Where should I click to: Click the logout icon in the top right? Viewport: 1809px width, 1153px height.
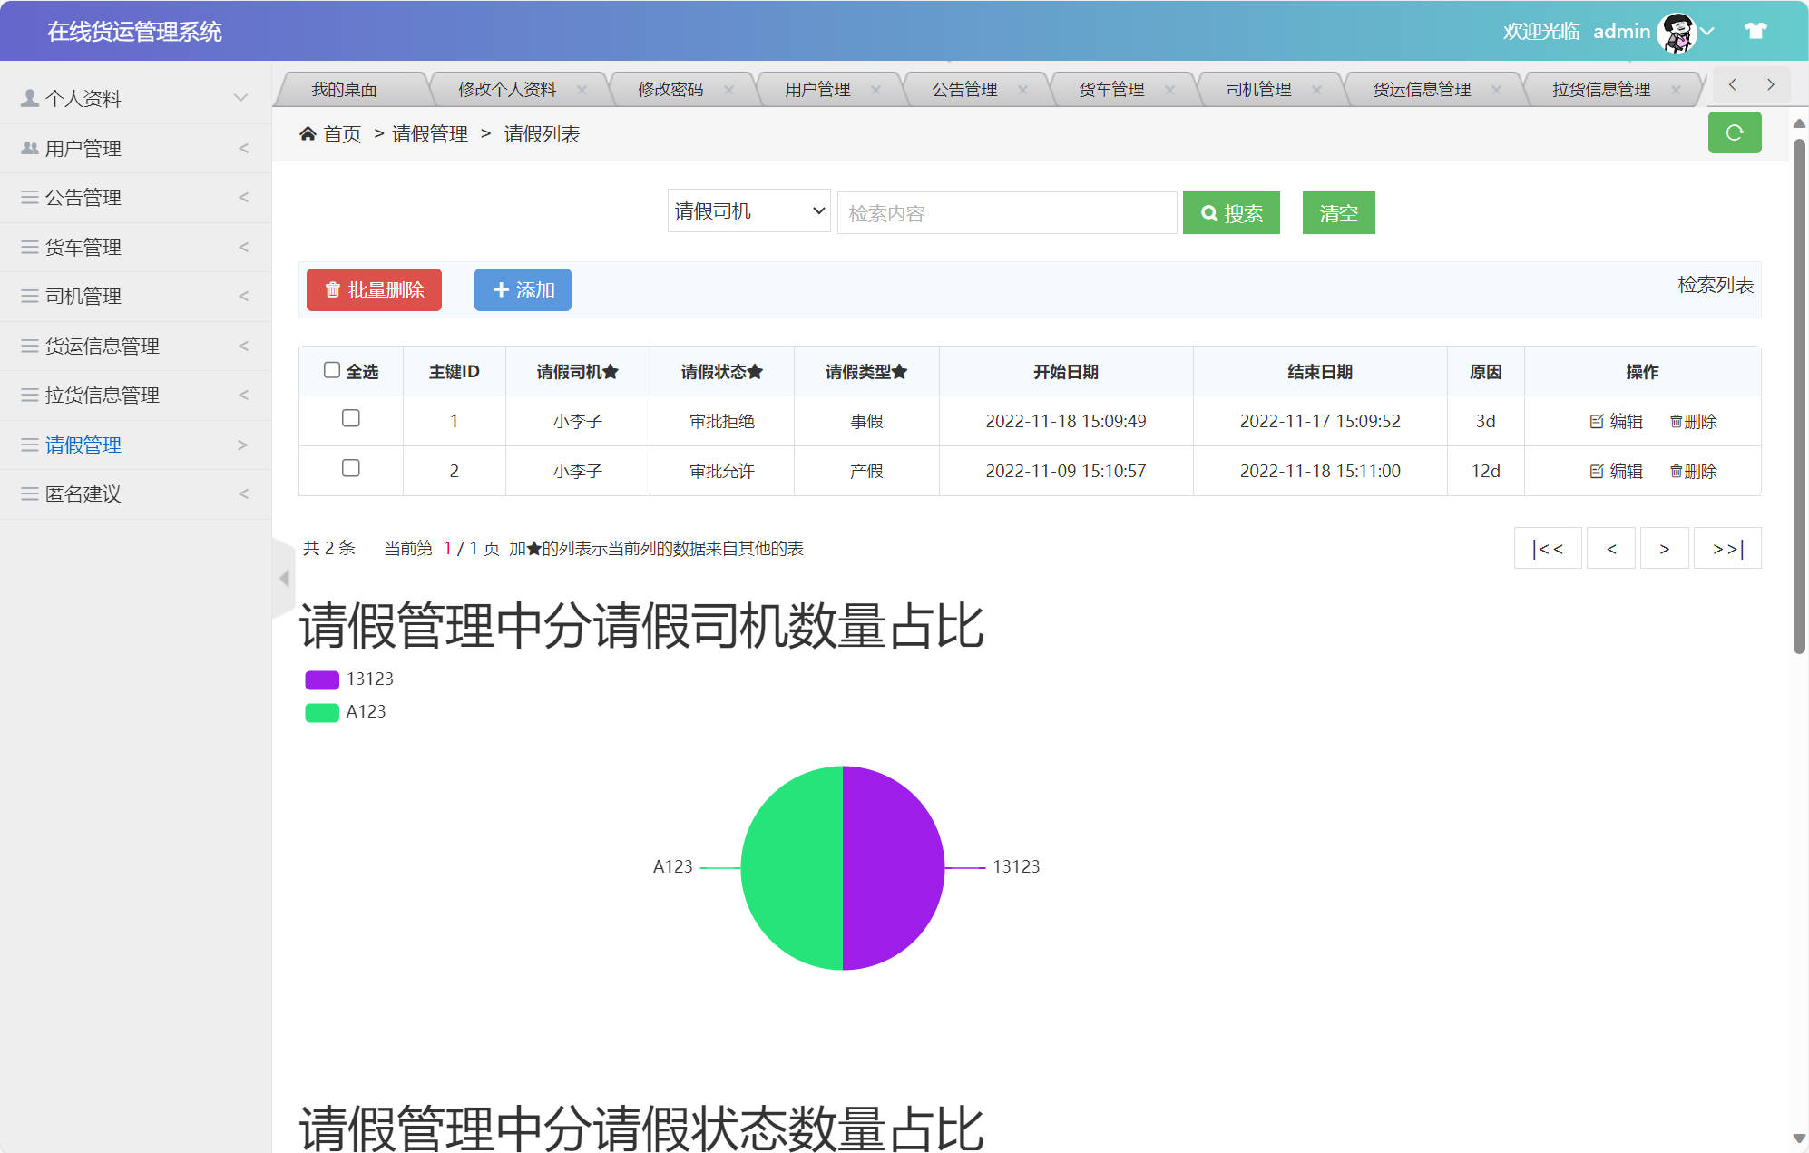[1755, 30]
